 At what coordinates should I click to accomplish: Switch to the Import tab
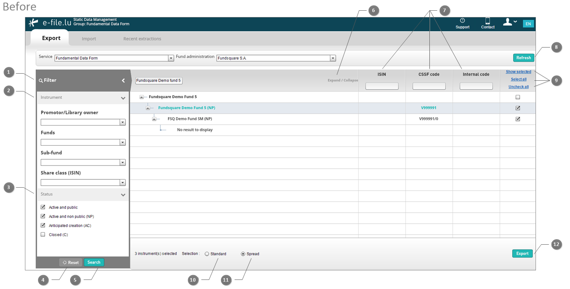pos(89,39)
